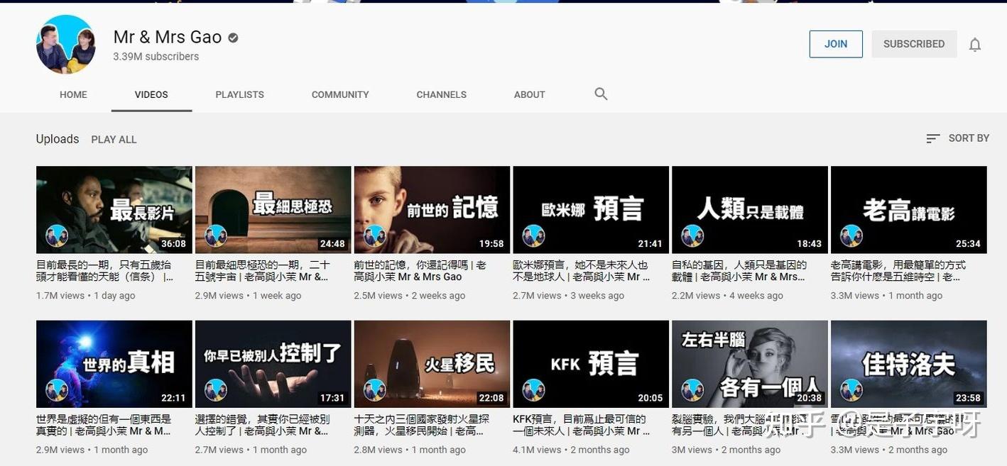Click the verified badge beside channel name
The height and width of the screenshot is (466, 1007).
point(233,38)
